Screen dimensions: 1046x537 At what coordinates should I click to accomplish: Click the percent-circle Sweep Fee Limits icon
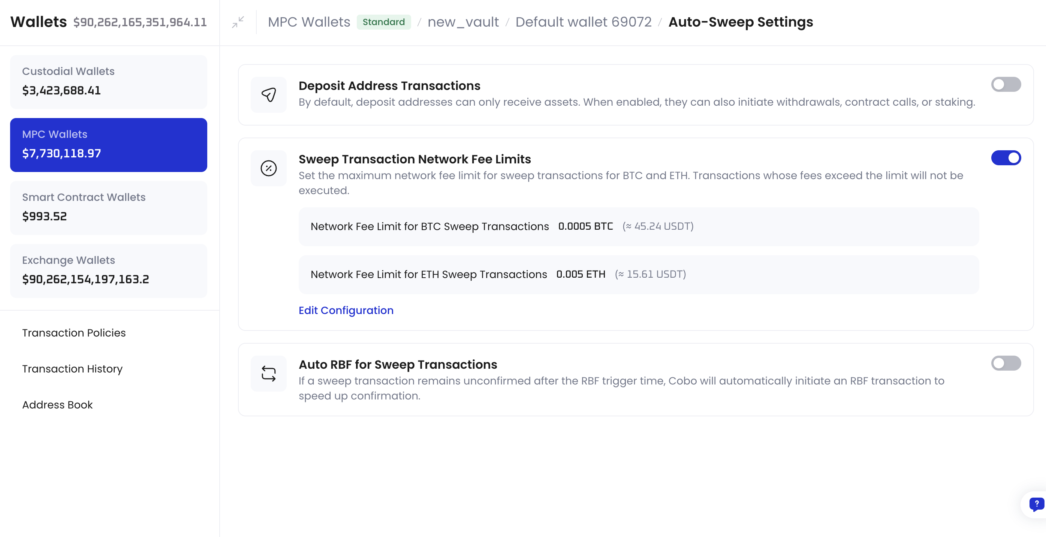click(x=268, y=168)
